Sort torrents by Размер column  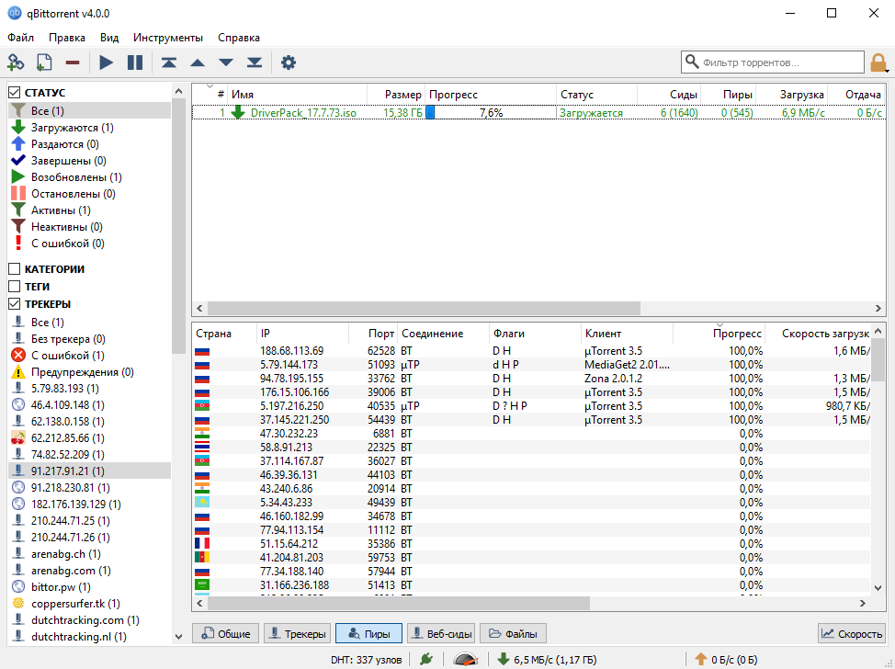pos(396,95)
